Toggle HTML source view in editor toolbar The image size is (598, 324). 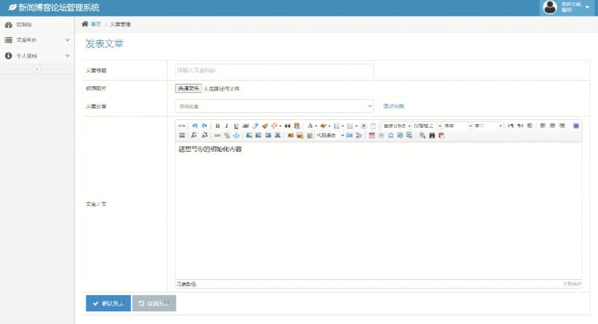pos(182,126)
